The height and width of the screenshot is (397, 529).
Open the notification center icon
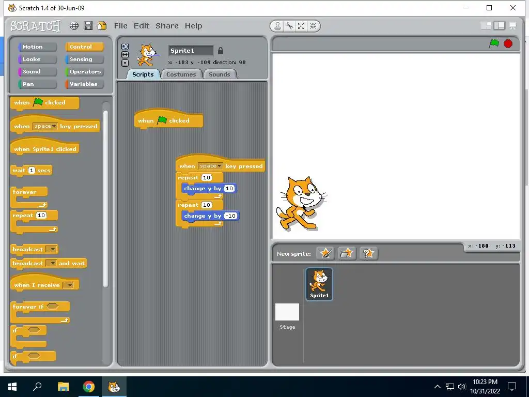tap(512, 387)
